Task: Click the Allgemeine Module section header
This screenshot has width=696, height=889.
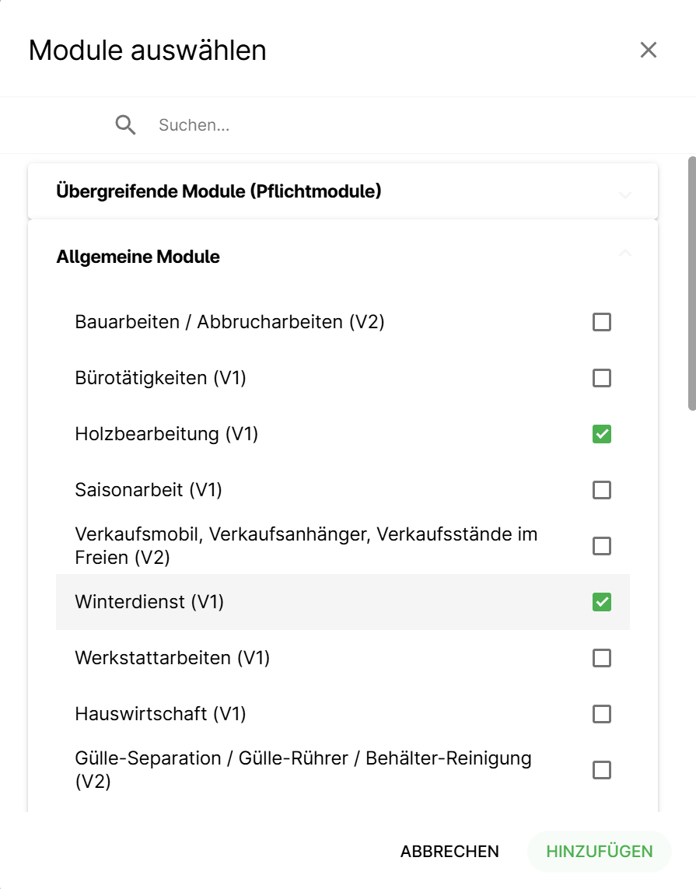Action: (138, 257)
